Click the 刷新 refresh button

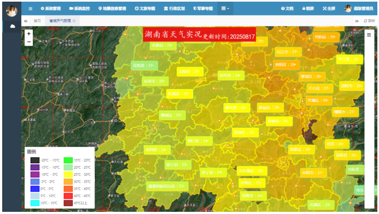coord(369,21)
